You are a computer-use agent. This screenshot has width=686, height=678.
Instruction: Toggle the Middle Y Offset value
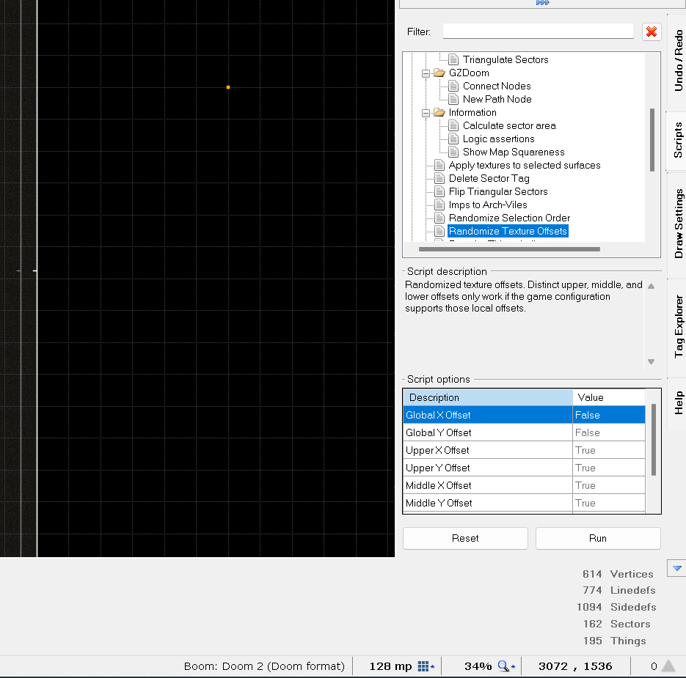click(x=608, y=503)
